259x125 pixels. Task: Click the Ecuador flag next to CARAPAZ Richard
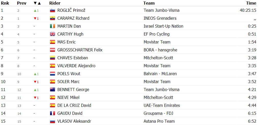(x=52, y=18)
